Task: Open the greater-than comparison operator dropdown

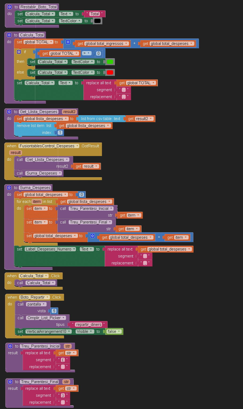Action: coord(89,53)
